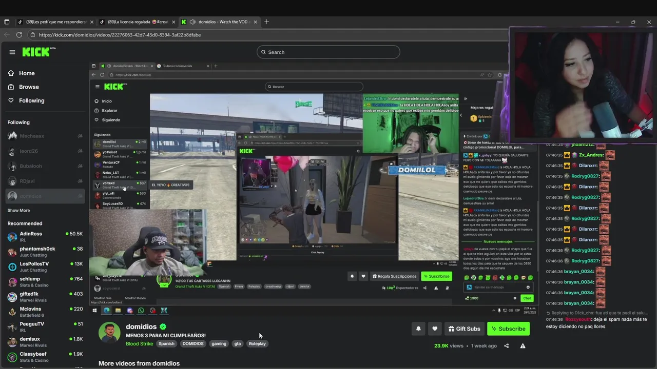Open Mechaaax in Following list

click(x=45, y=136)
